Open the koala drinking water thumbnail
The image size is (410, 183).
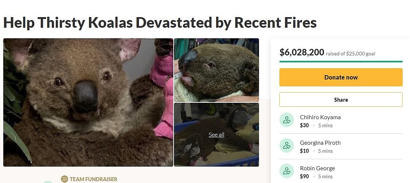tap(217, 70)
